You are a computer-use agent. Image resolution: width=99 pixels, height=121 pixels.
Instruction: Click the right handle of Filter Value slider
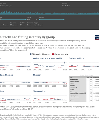tap(64, 19)
